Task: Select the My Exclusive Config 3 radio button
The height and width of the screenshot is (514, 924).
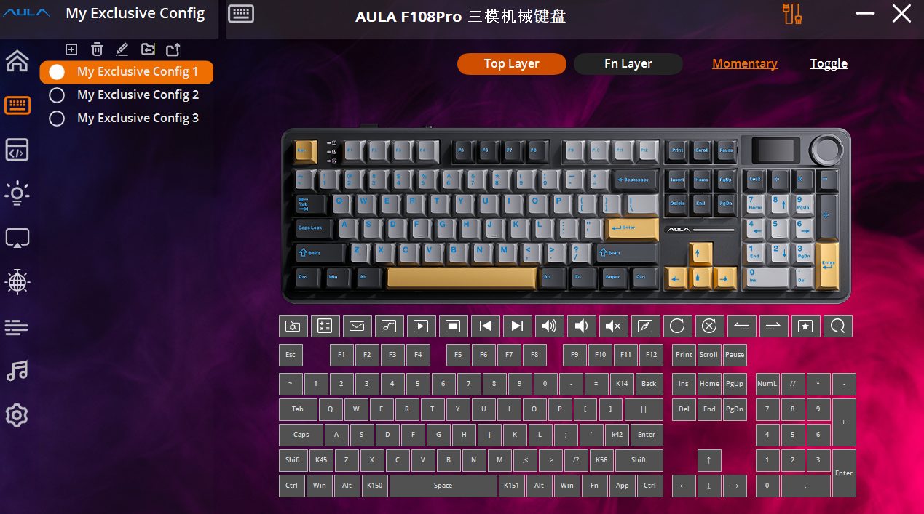Action: click(x=57, y=119)
